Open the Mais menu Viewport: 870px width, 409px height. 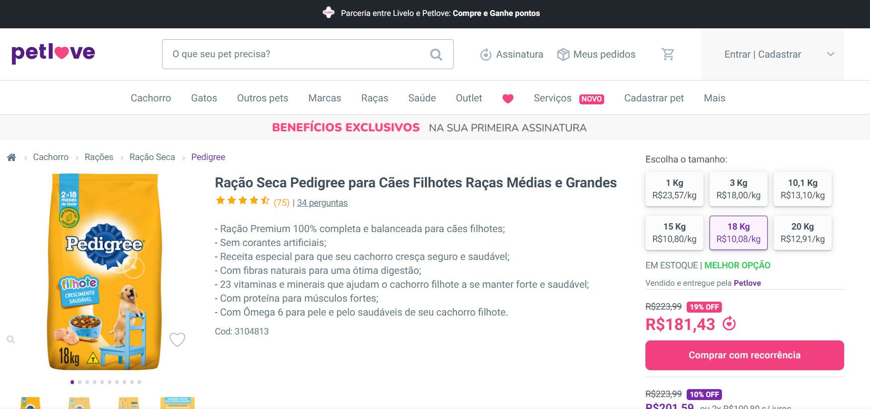pos(714,98)
